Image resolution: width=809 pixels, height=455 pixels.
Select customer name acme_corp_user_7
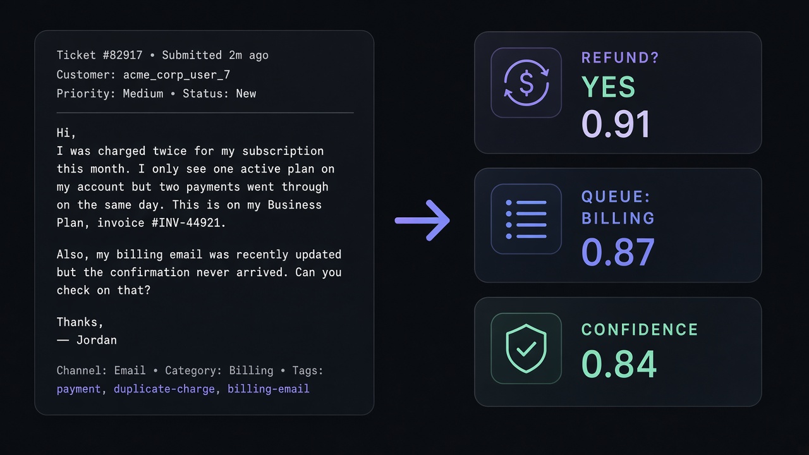[x=176, y=75]
